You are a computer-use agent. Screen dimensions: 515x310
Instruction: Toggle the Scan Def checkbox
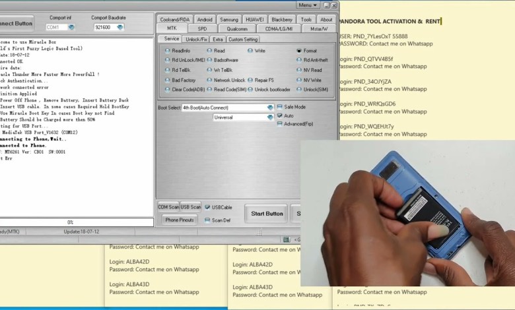[207, 220]
